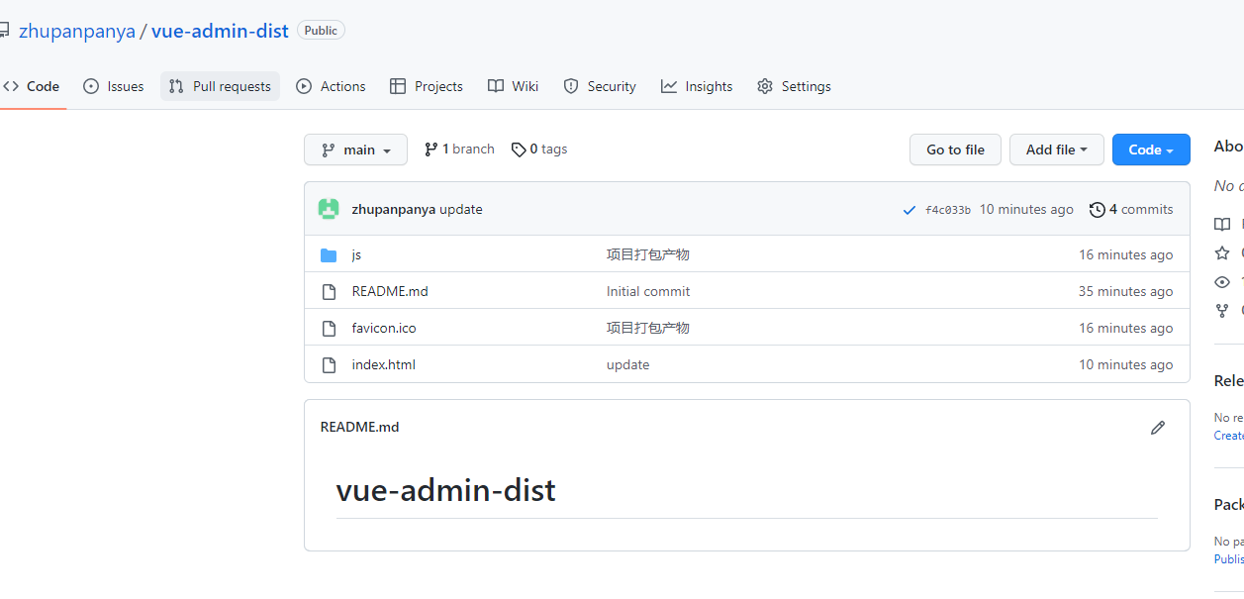View the 1 branch link
Image resolution: width=1244 pixels, height=599 pixels.
tap(459, 150)
